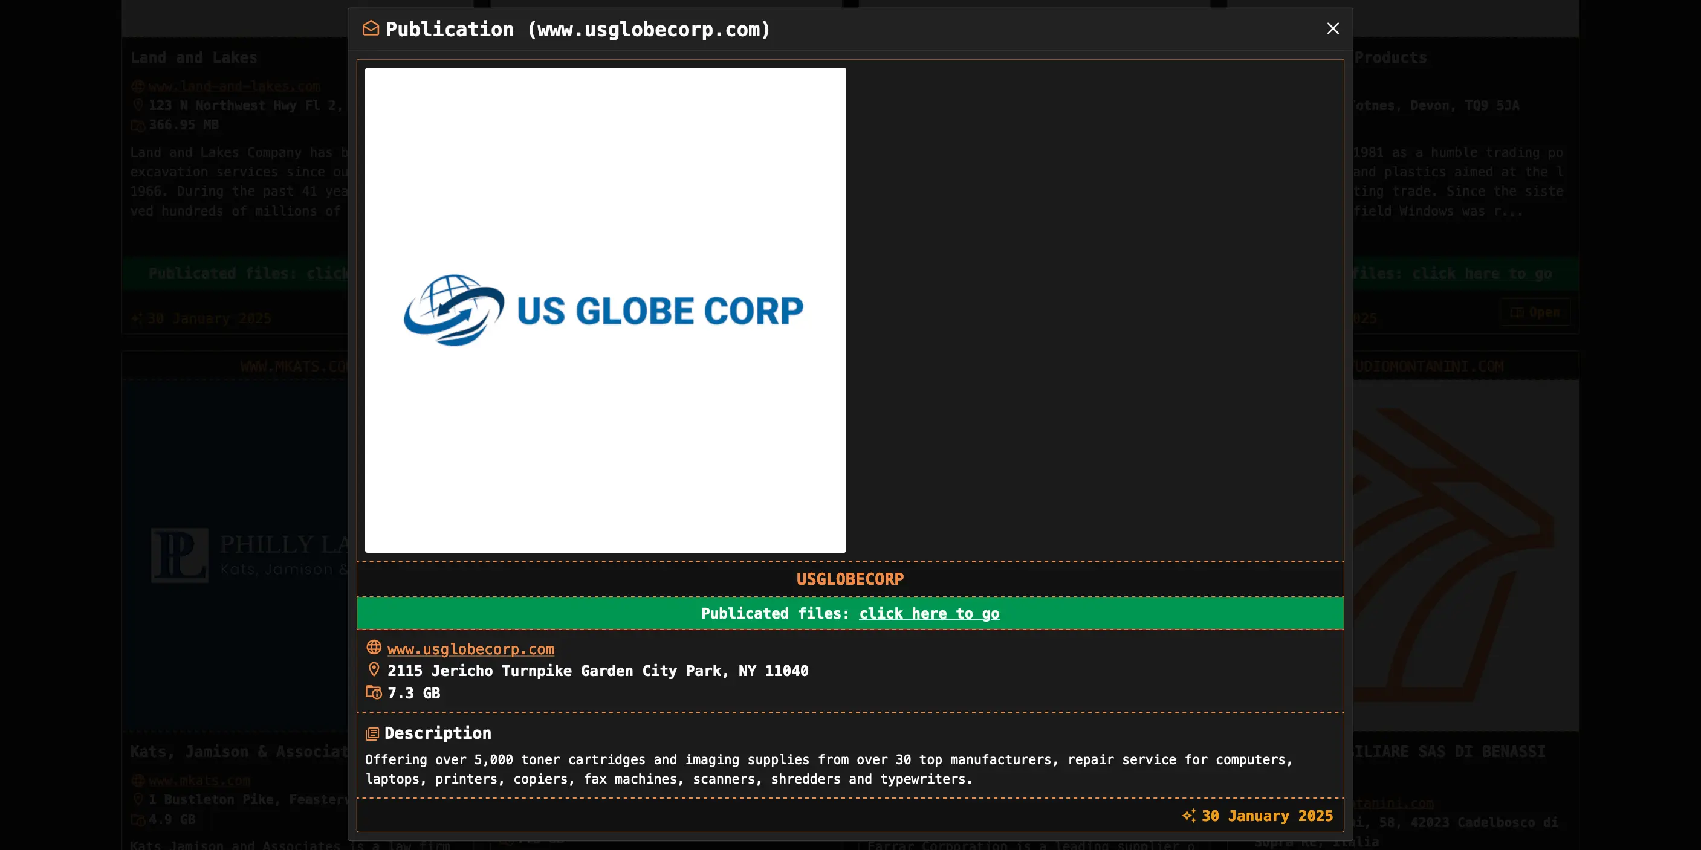The image size is (1701, 850).
Task: Click the Open button in background card
Action: [x=1535, y=312]
